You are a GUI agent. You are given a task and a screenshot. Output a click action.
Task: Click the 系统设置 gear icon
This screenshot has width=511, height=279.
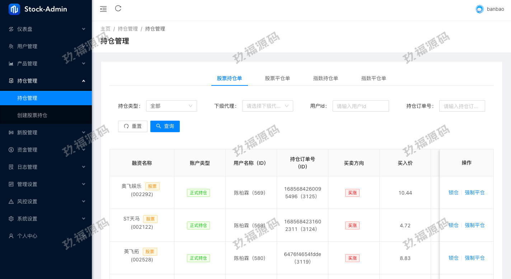pyautogui.click(x=11, y=219)
